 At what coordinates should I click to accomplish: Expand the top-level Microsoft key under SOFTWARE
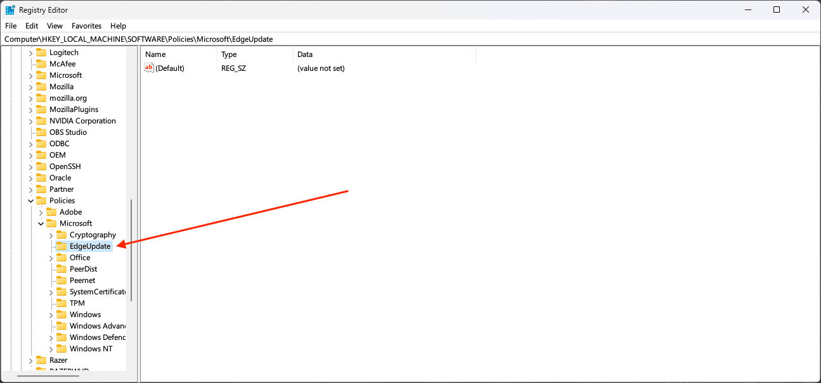click(30, 75)
